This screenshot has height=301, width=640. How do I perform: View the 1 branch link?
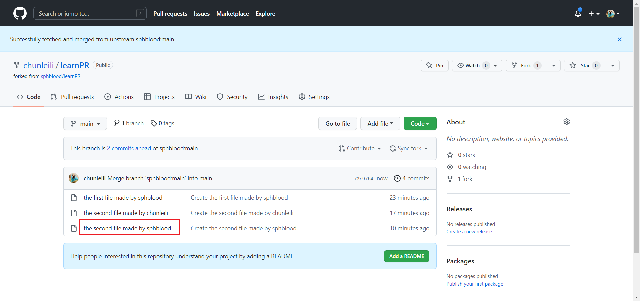(129, 123)
